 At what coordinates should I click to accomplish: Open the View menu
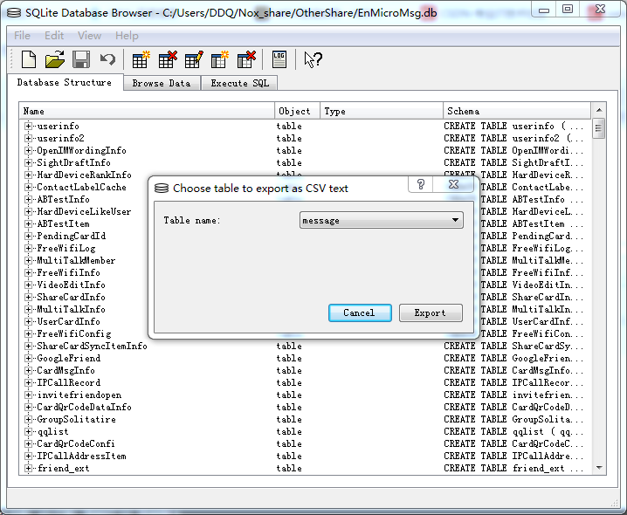[x=89, y=36]
